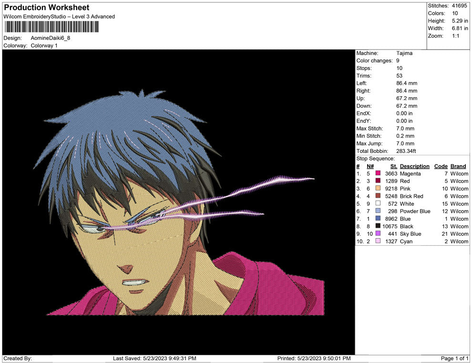Click the 'N#' column header
The width and height of the screenshot is (472, 363).
click(x=370, y=166)
